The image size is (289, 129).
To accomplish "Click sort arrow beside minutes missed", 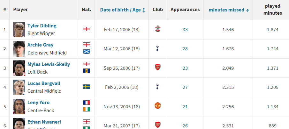I will tap(248, 10).
